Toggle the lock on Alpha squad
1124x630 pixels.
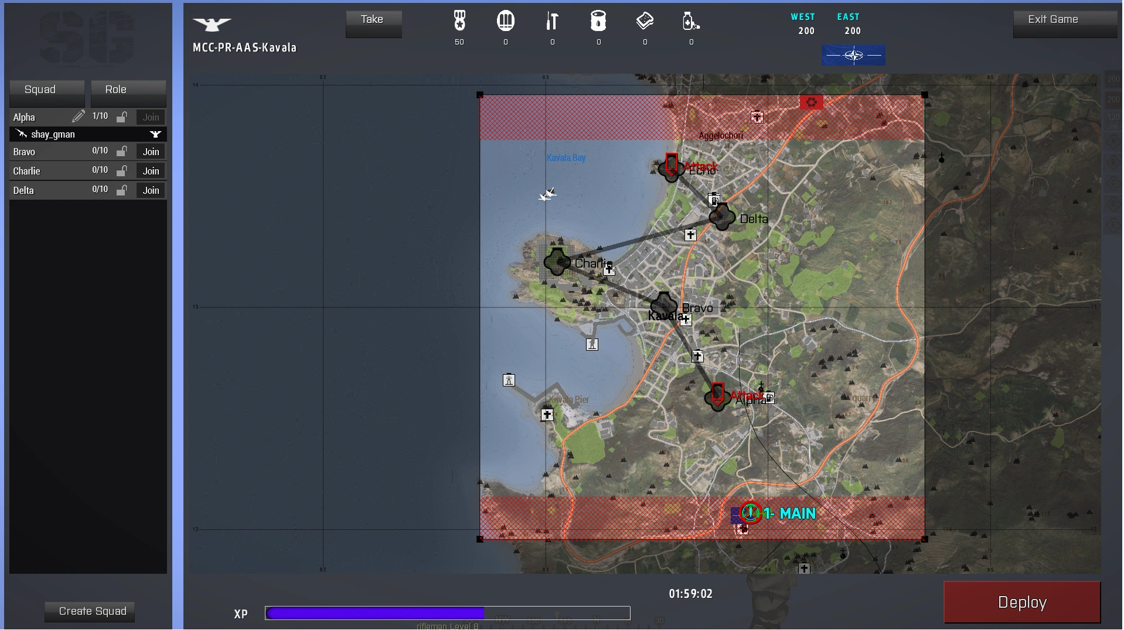point(122,117)
